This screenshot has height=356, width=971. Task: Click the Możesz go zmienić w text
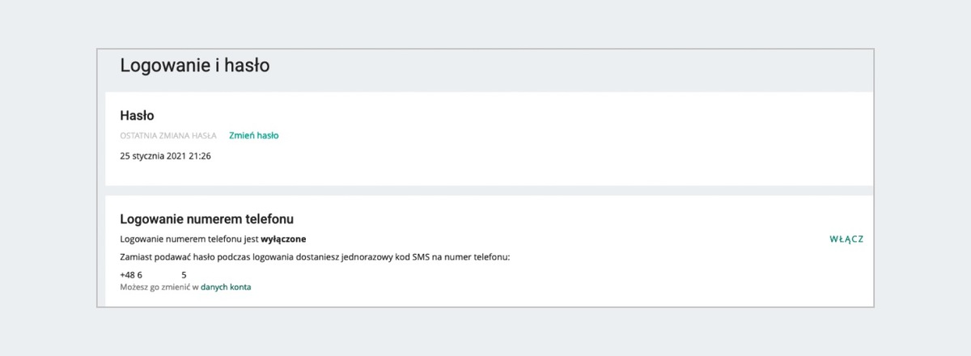click(159, 287)
